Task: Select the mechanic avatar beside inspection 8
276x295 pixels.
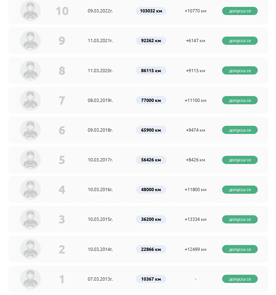Action: click(30, 71)
